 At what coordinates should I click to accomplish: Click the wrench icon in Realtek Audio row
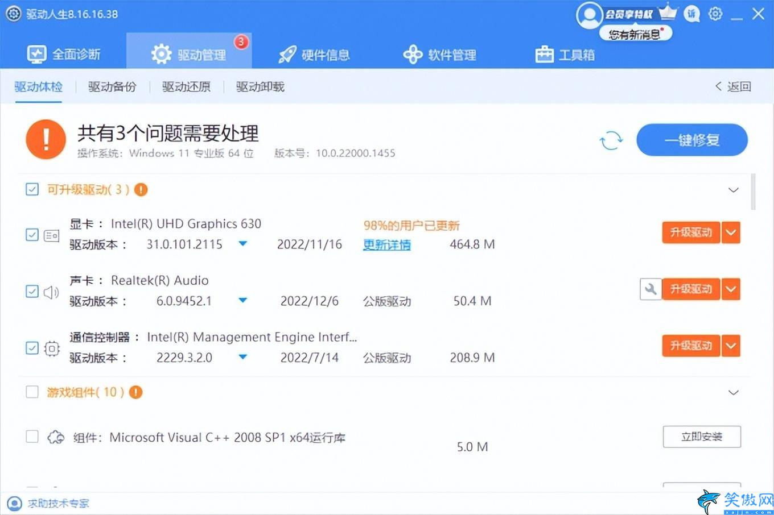tap(651, 289)
